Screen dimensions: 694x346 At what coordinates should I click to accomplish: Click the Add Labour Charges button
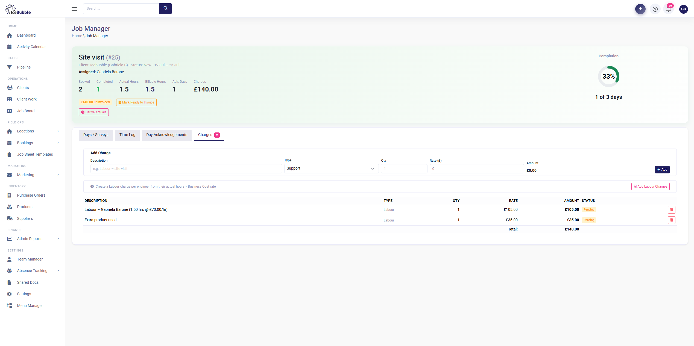(x=651, y=187)
